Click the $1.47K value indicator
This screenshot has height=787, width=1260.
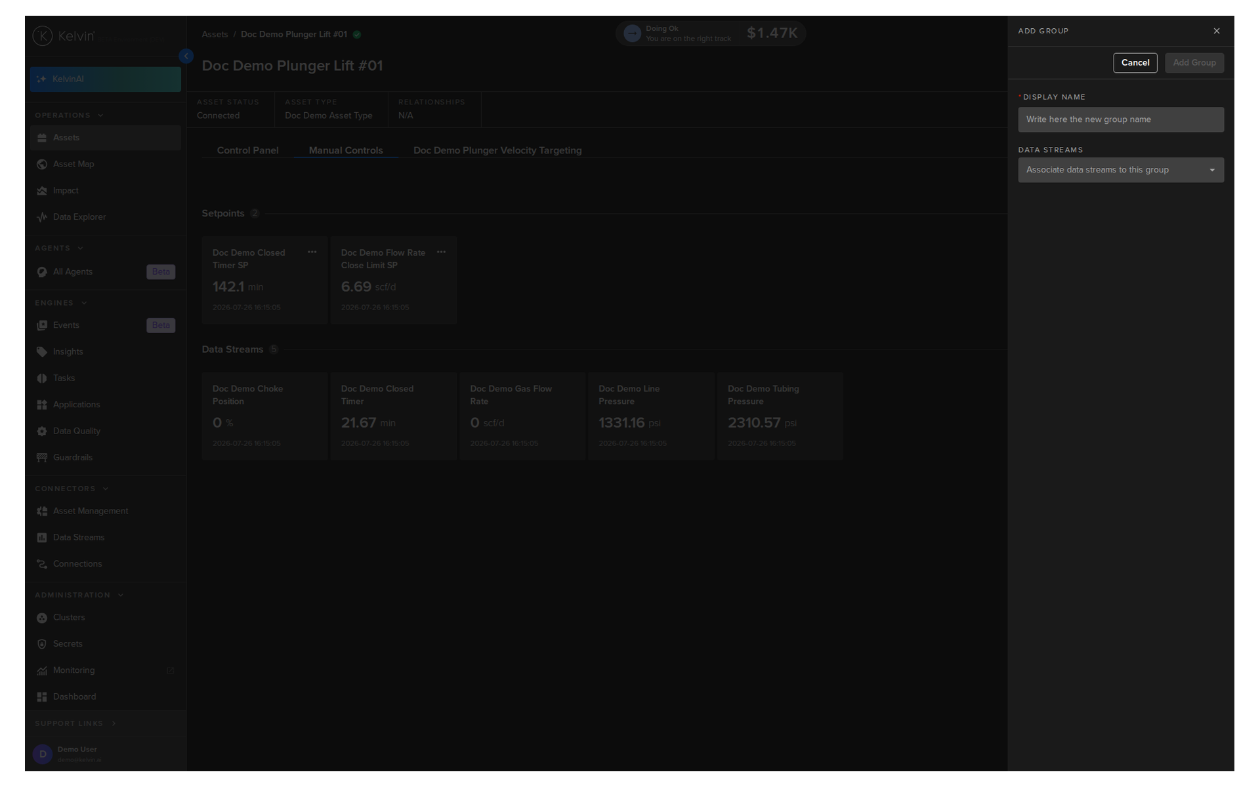[772, 33]
